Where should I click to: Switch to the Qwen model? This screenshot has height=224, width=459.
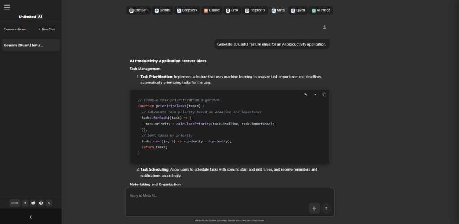pos(298,10)
